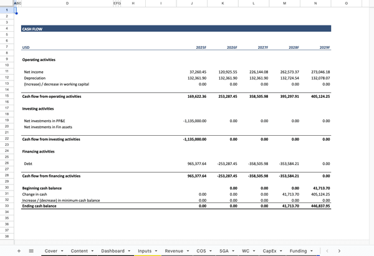Open the all sheets list icon
This screenshot has height=256, width=374.
(31, 250)
